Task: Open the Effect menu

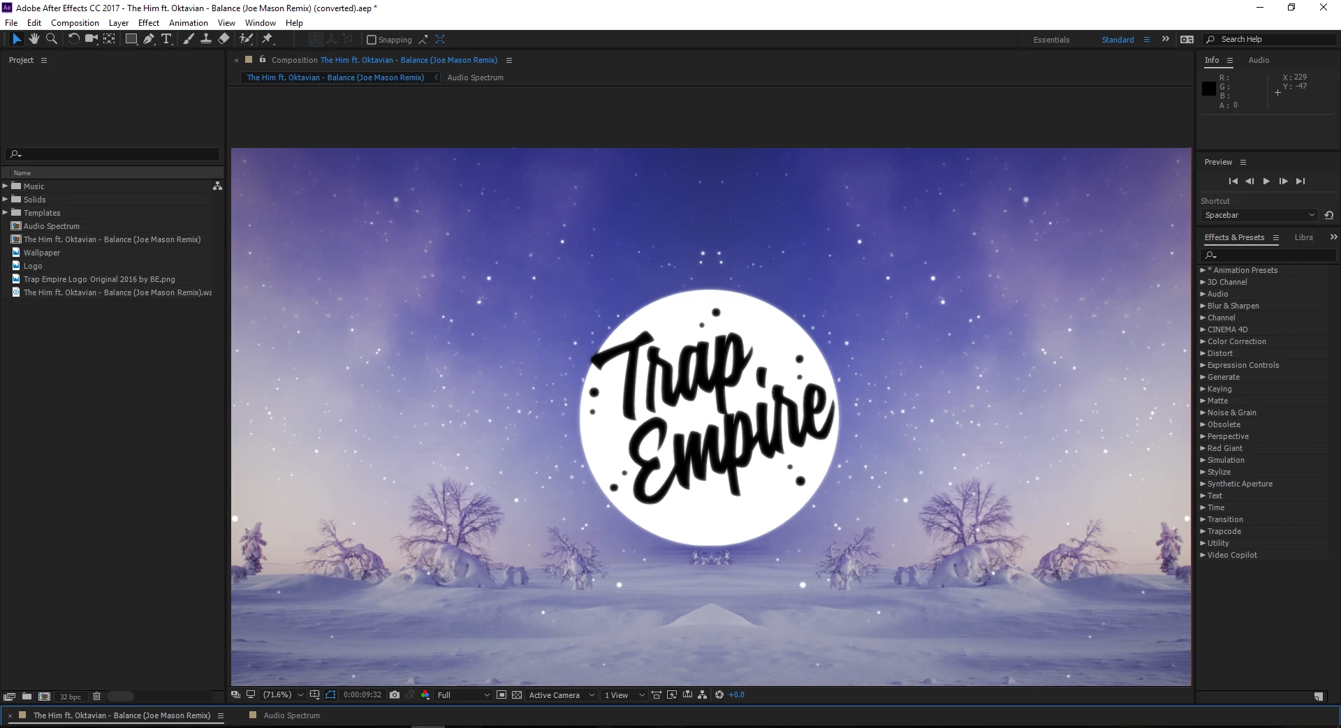Action: [149, 22]
